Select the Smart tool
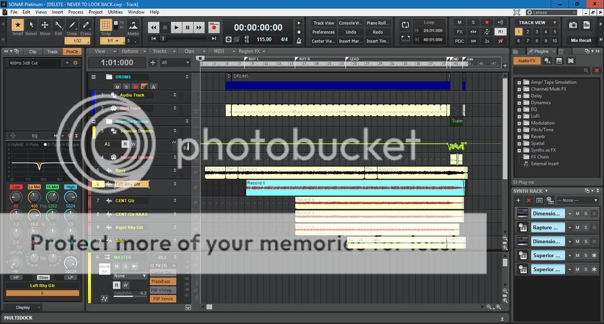604x324 pixels. [x=17, y=25]
